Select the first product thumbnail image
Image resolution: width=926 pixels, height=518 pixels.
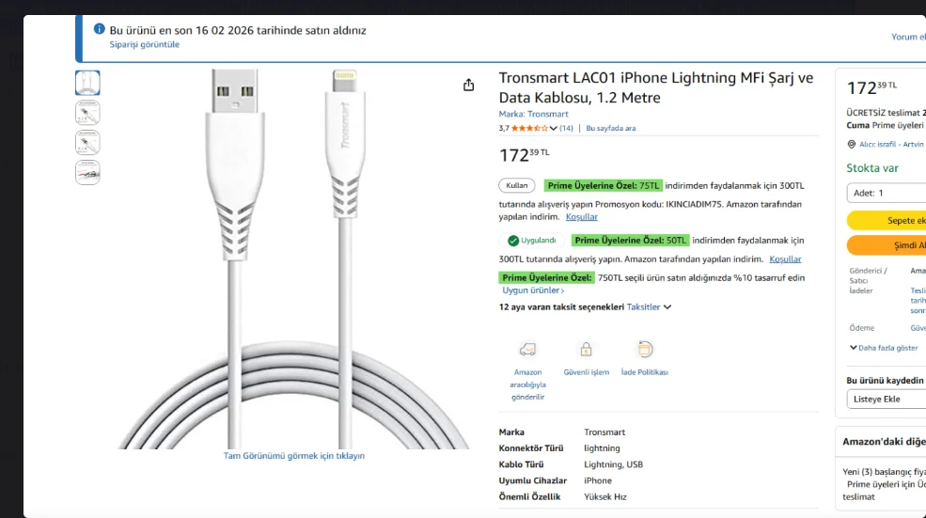(87, 83)
